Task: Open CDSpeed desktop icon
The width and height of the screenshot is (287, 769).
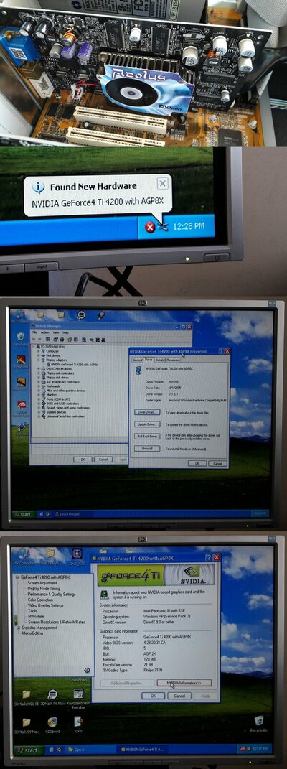Action: 52,725
